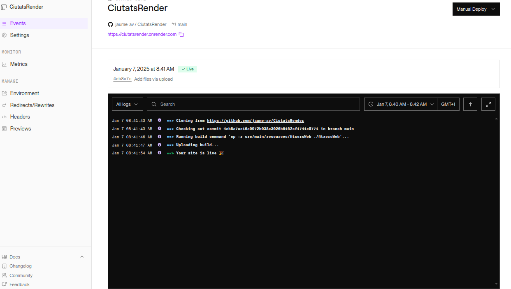Switch timezone with the GMT+1 button

[x=448, y=104]
